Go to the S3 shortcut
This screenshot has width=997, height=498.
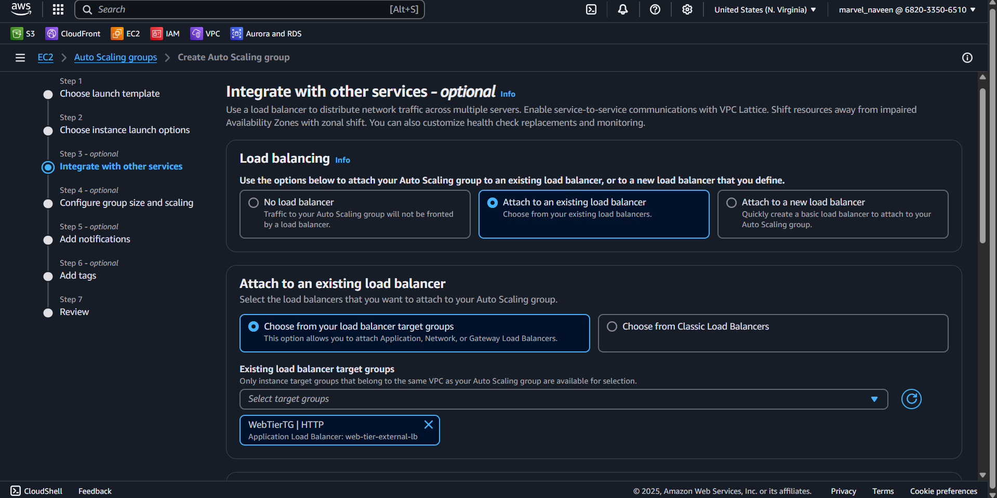point(23,34)
